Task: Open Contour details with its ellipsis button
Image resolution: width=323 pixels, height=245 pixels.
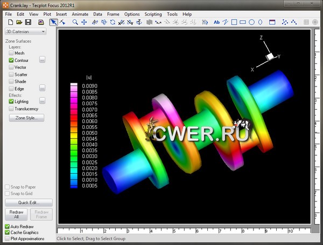Action: [43, 60]
